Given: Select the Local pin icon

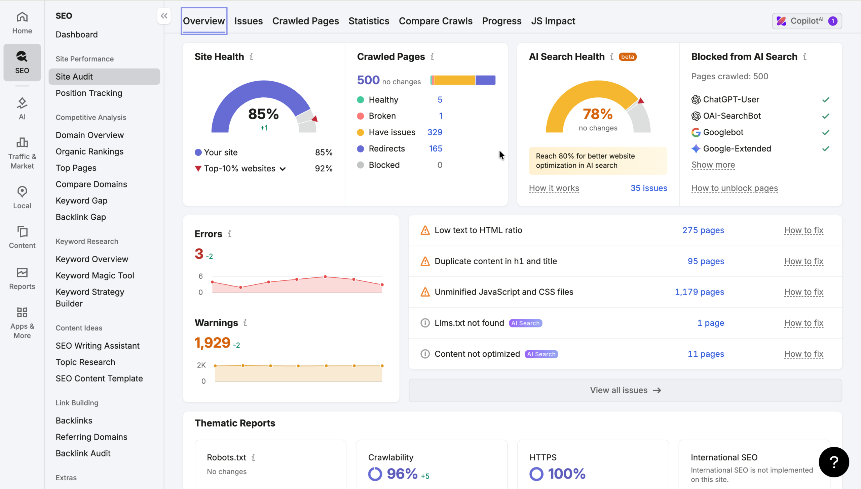Looking at the screenshot, I should coord(22,192).
